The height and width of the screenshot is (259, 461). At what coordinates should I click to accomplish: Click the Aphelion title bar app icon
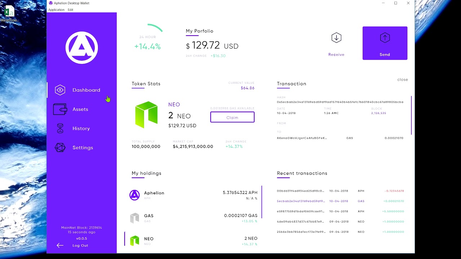pos(51,3)
